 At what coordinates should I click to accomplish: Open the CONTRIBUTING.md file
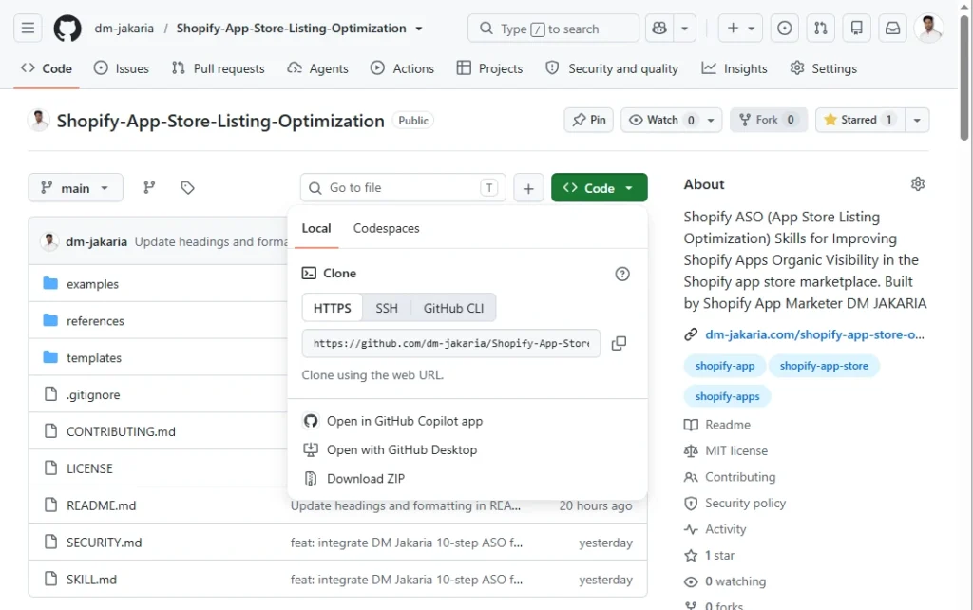(x=121, y=431)
